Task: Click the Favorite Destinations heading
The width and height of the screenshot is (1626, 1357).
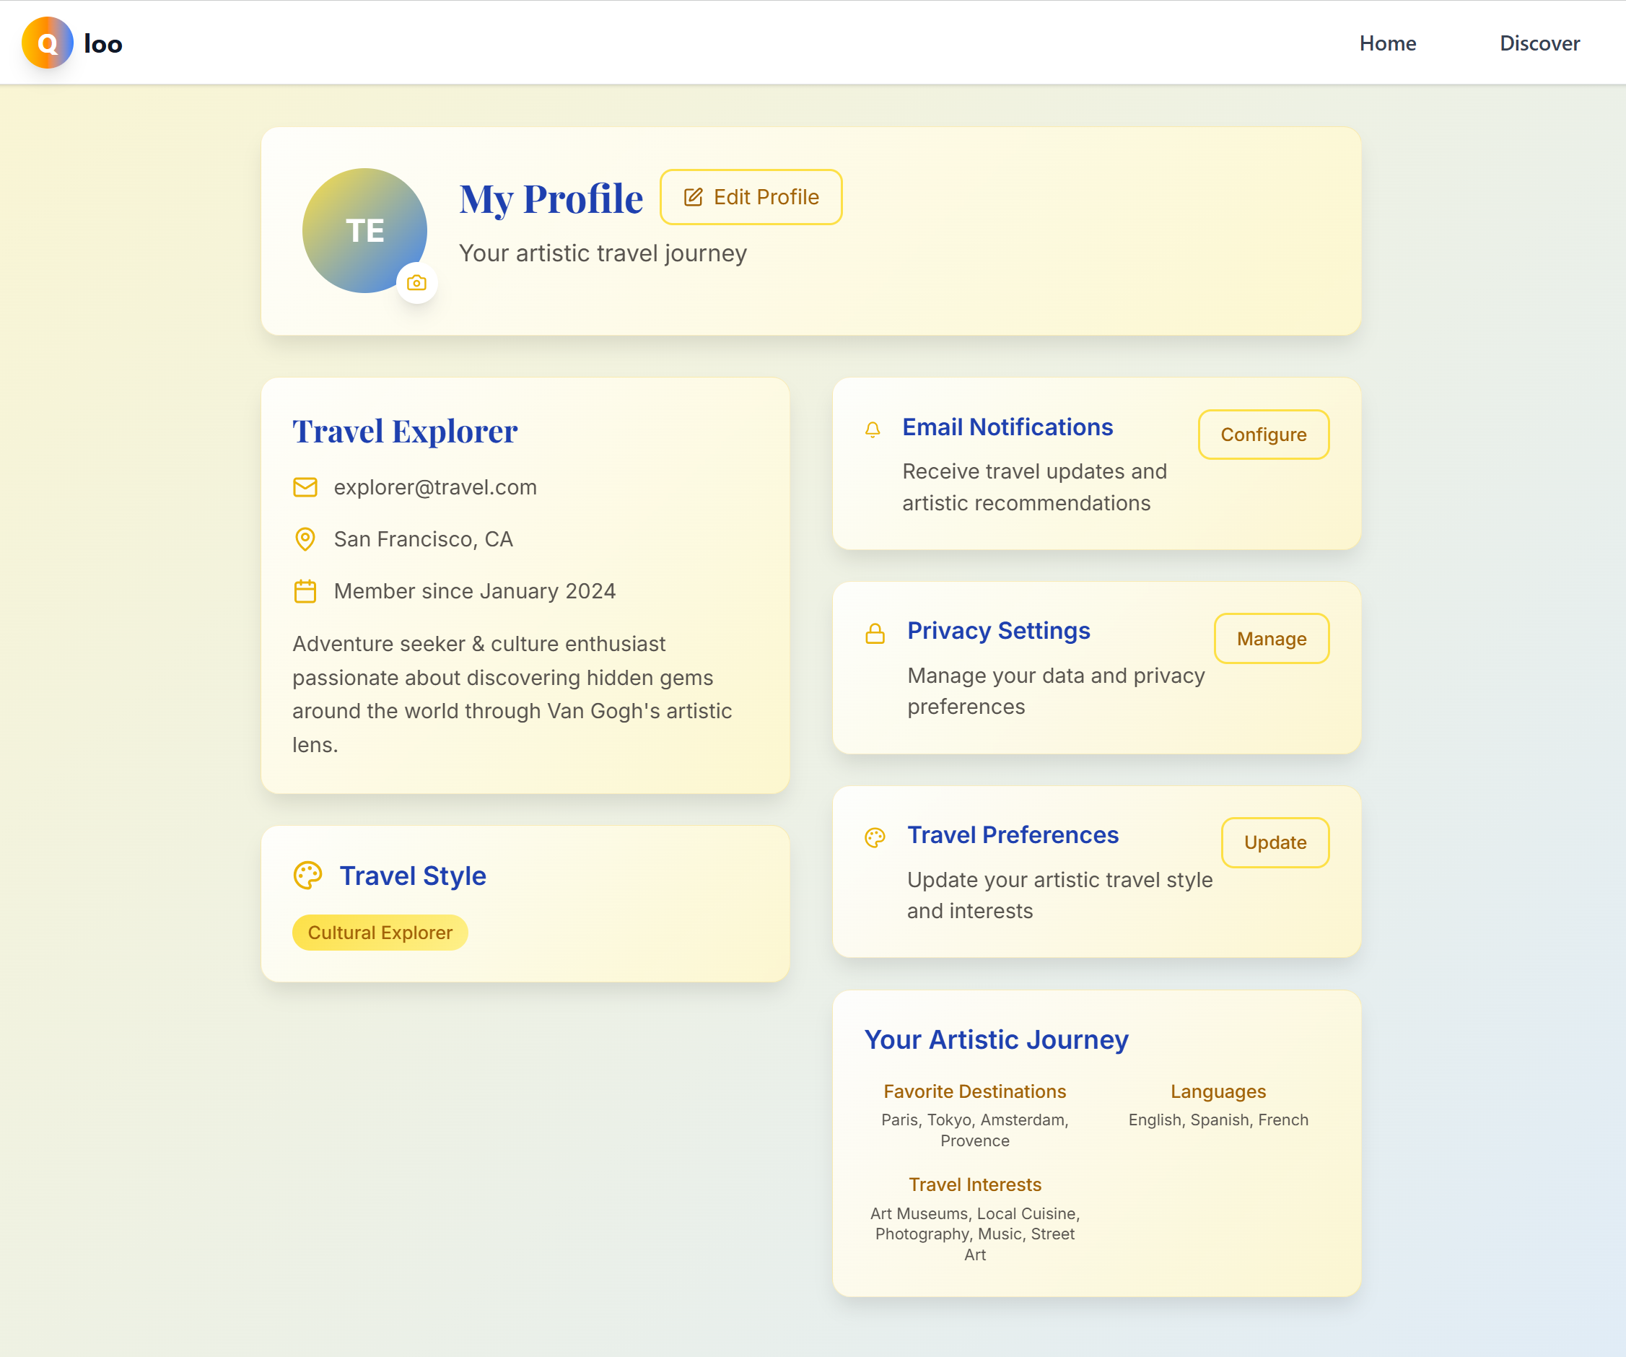Action: pyautogui.click(x=974, y=1091)
